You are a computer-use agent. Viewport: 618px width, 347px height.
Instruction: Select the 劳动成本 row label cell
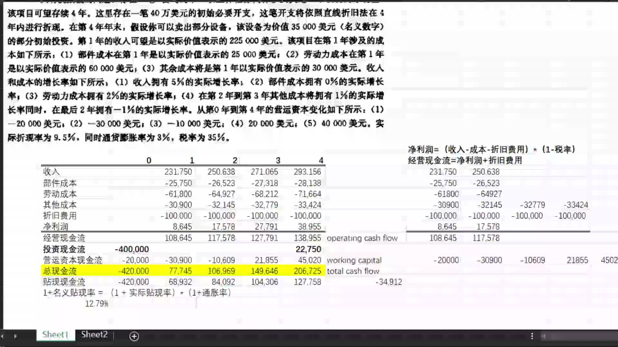(x=60, y=194)
